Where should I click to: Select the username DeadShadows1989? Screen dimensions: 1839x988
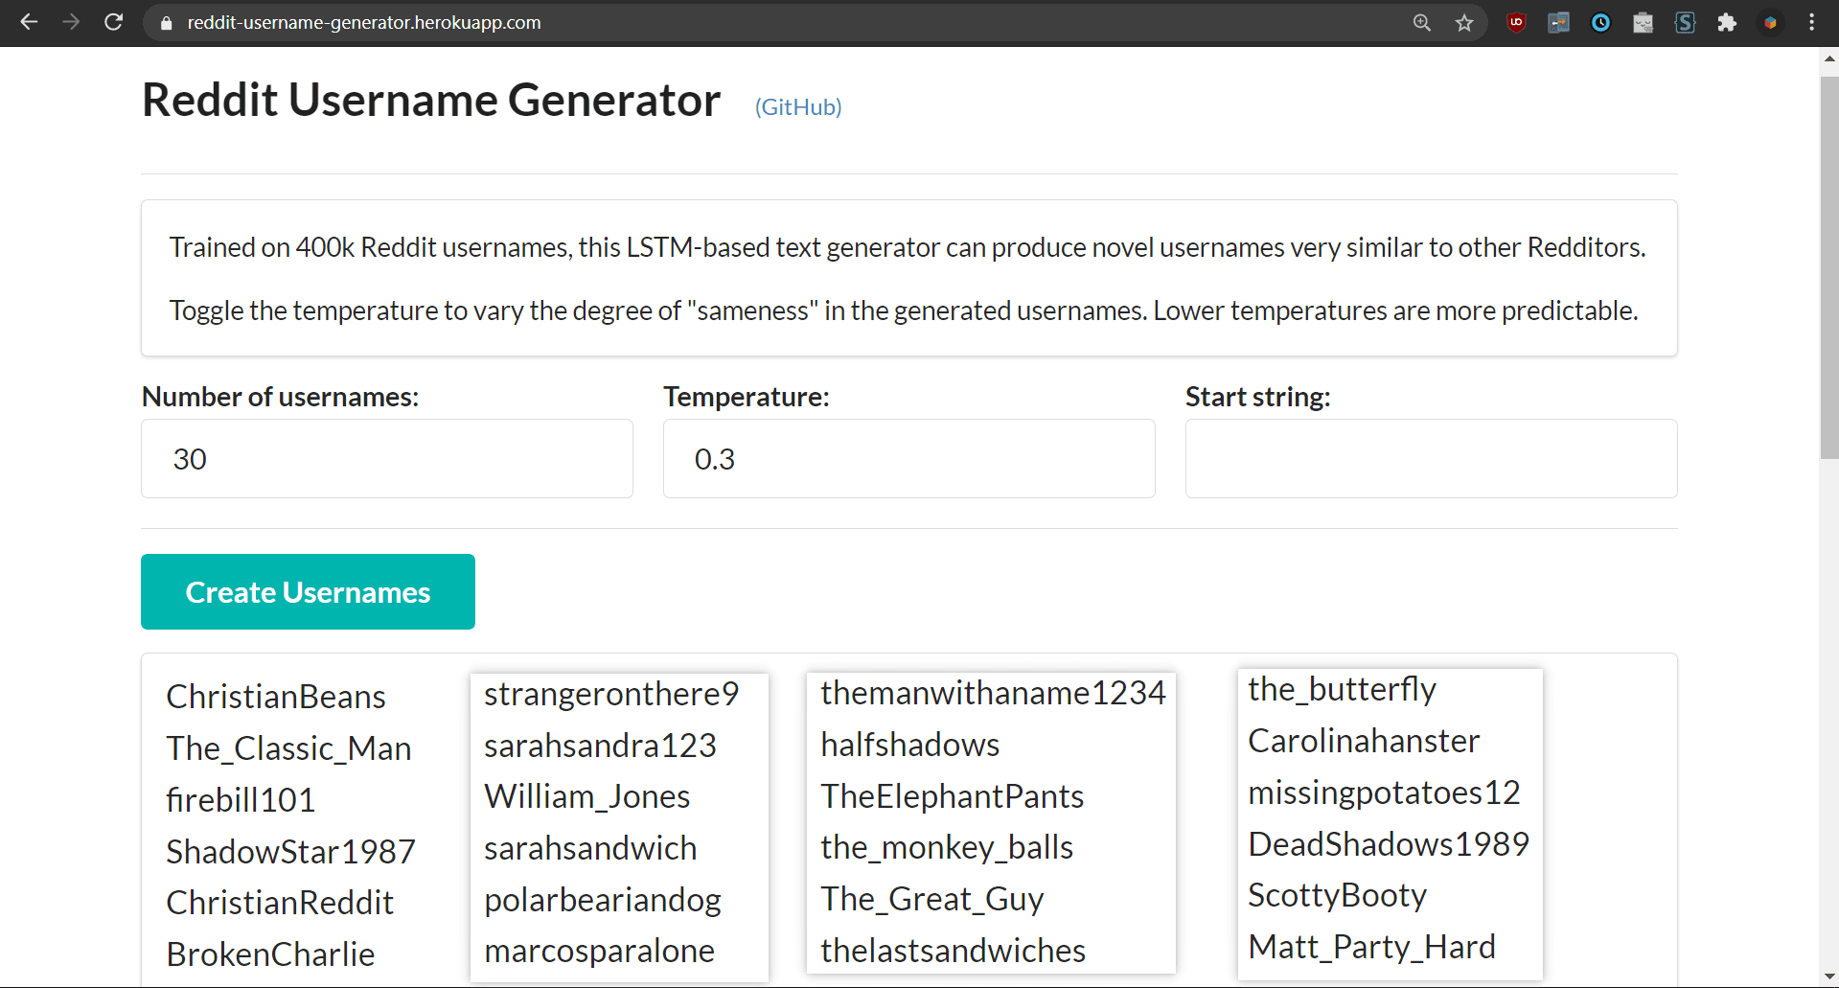tap(1389, 844)
